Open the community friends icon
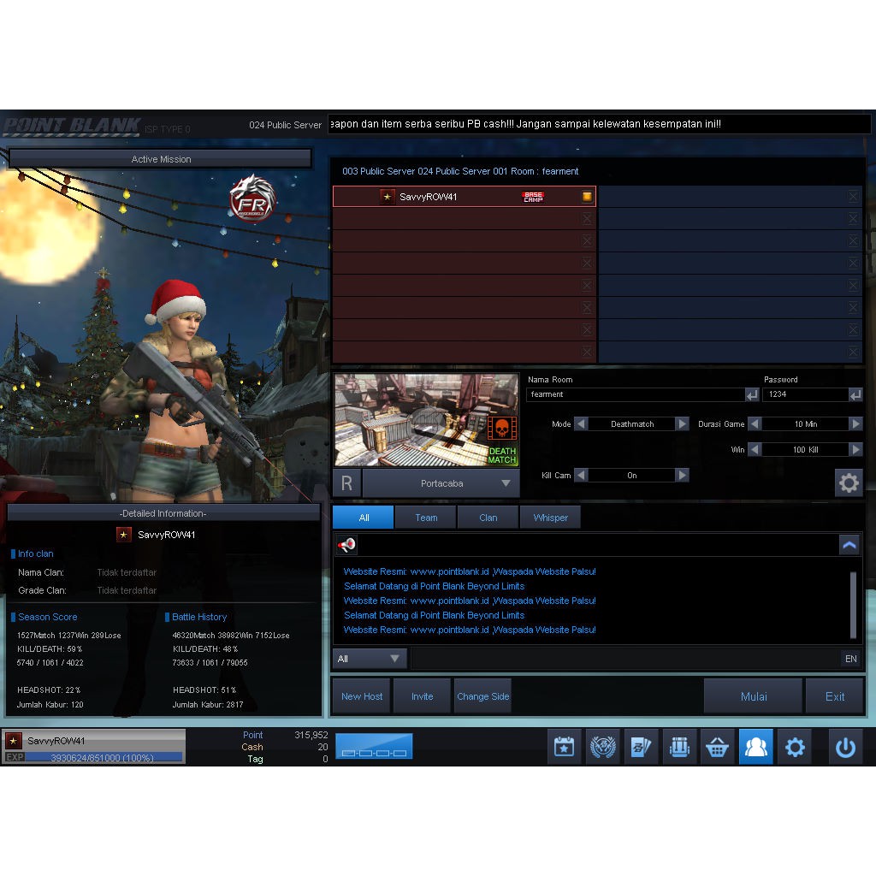This screenshot has height=876, width=876. click(x=756, y=746)
